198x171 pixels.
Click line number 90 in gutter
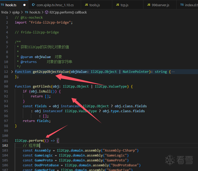[6, 87]
